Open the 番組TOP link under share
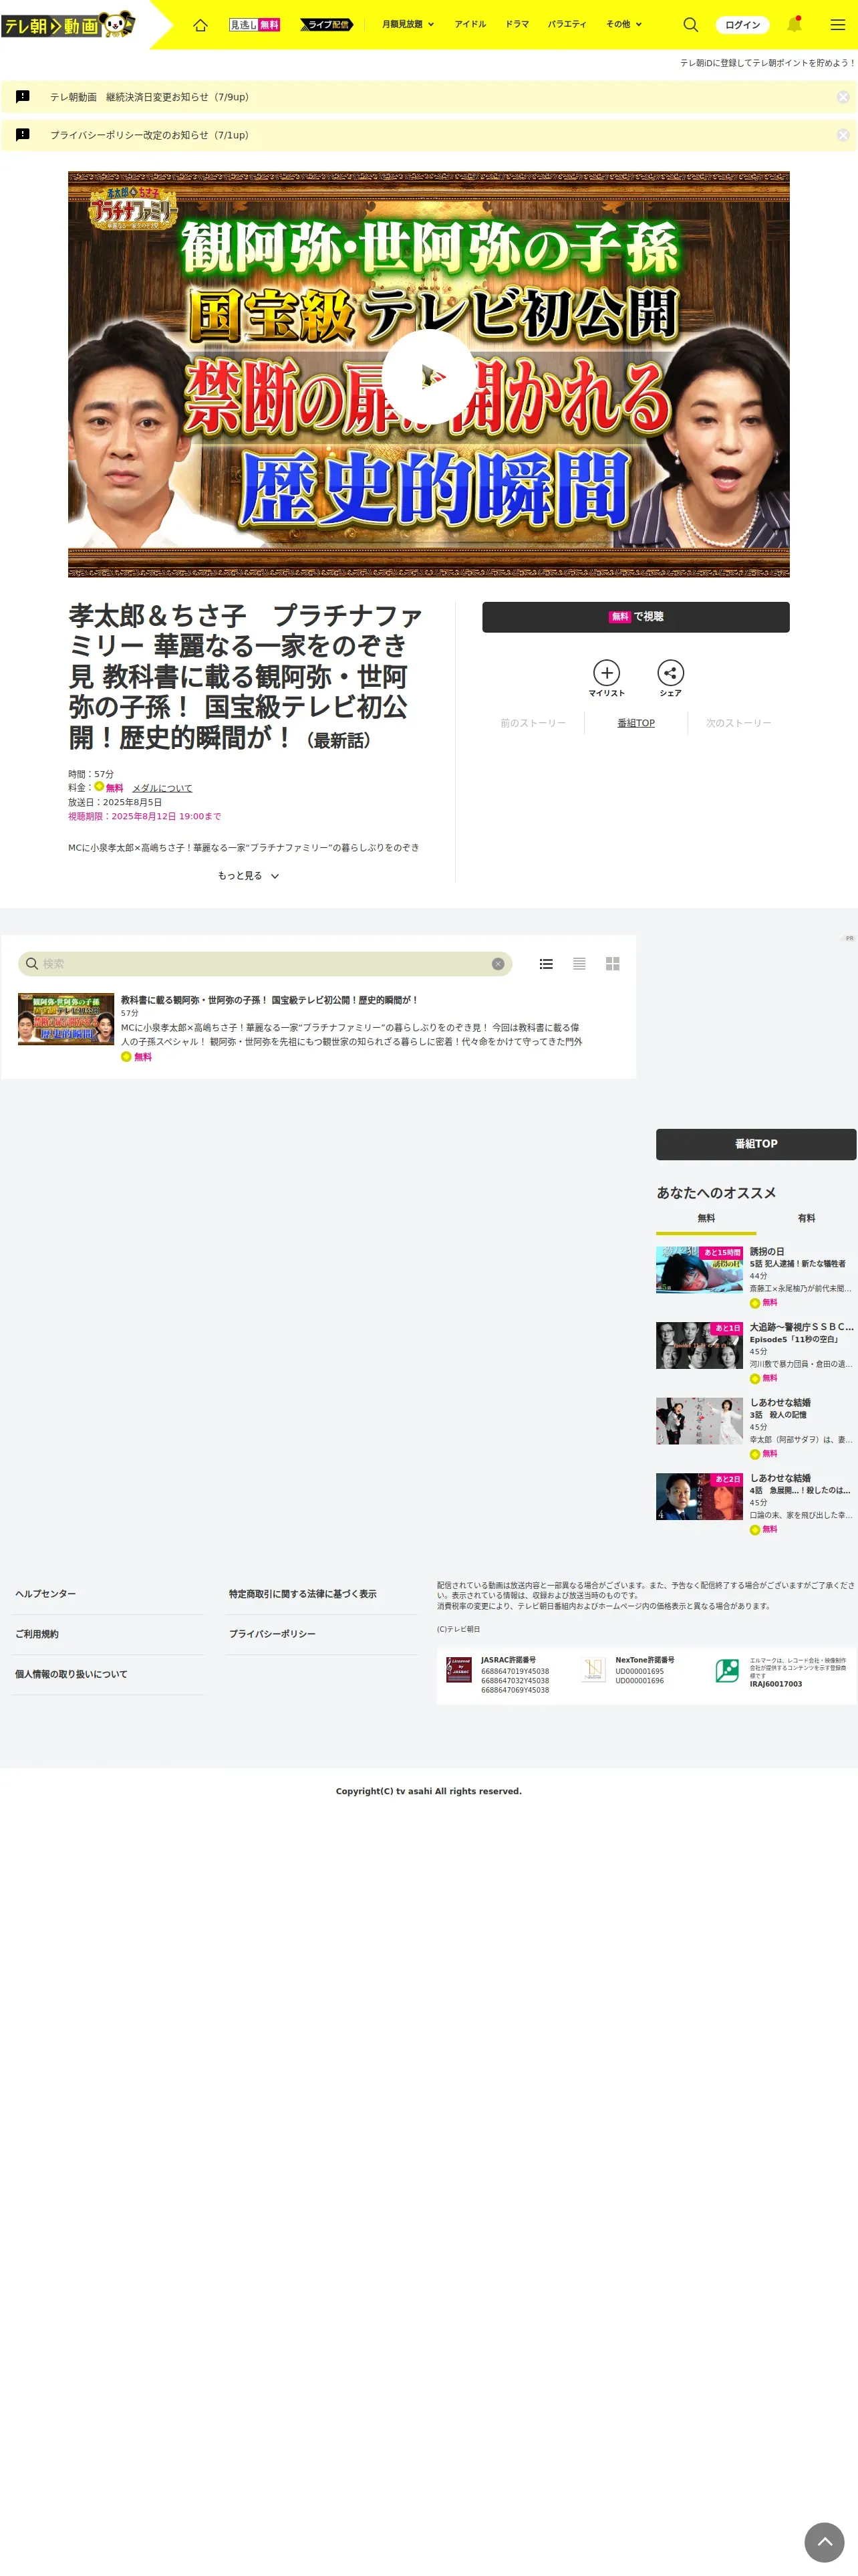Image resolution: width=858 pixels, height=2576 pixels. pyautogui.click(x=636, y=723)
